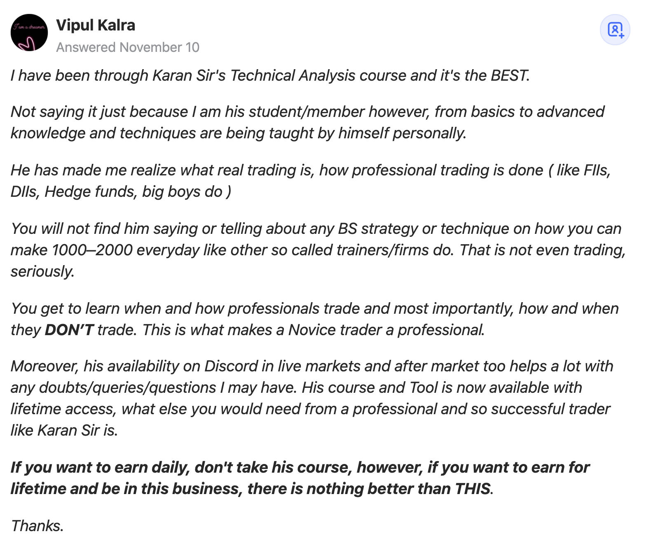Click the bold line "If you want to earn daily"

pos(300,478)
